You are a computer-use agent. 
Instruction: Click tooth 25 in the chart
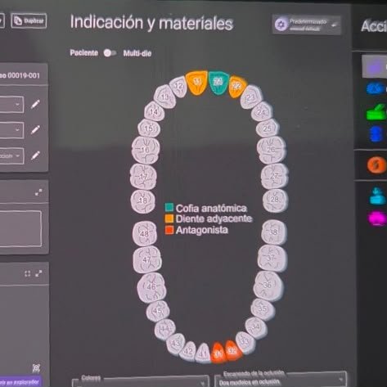click(268, 128)
